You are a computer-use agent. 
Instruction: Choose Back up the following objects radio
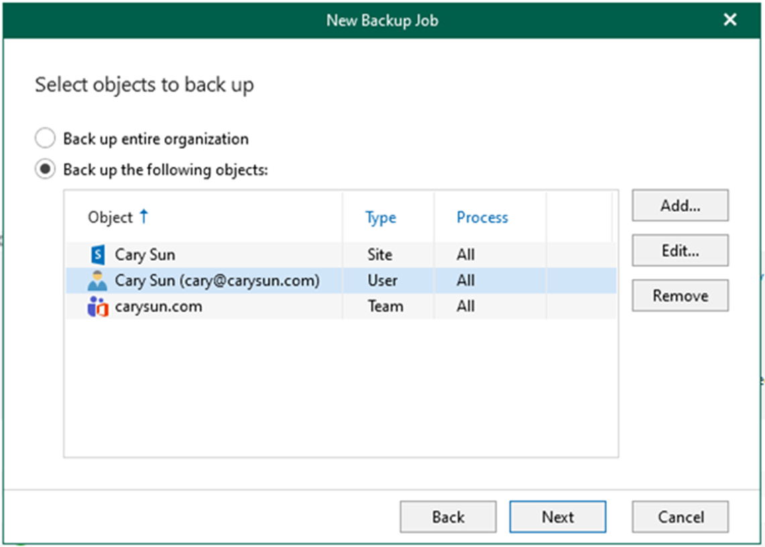coord(45,170)
